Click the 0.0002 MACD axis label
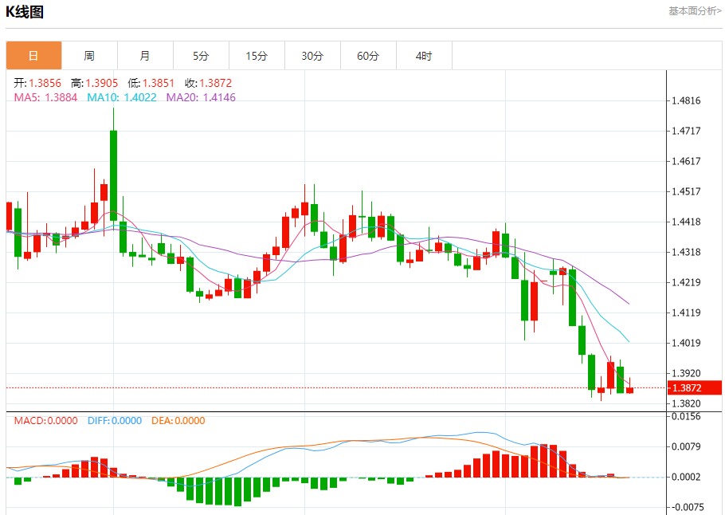The image size is (725, 515). (x=686, y=477)
